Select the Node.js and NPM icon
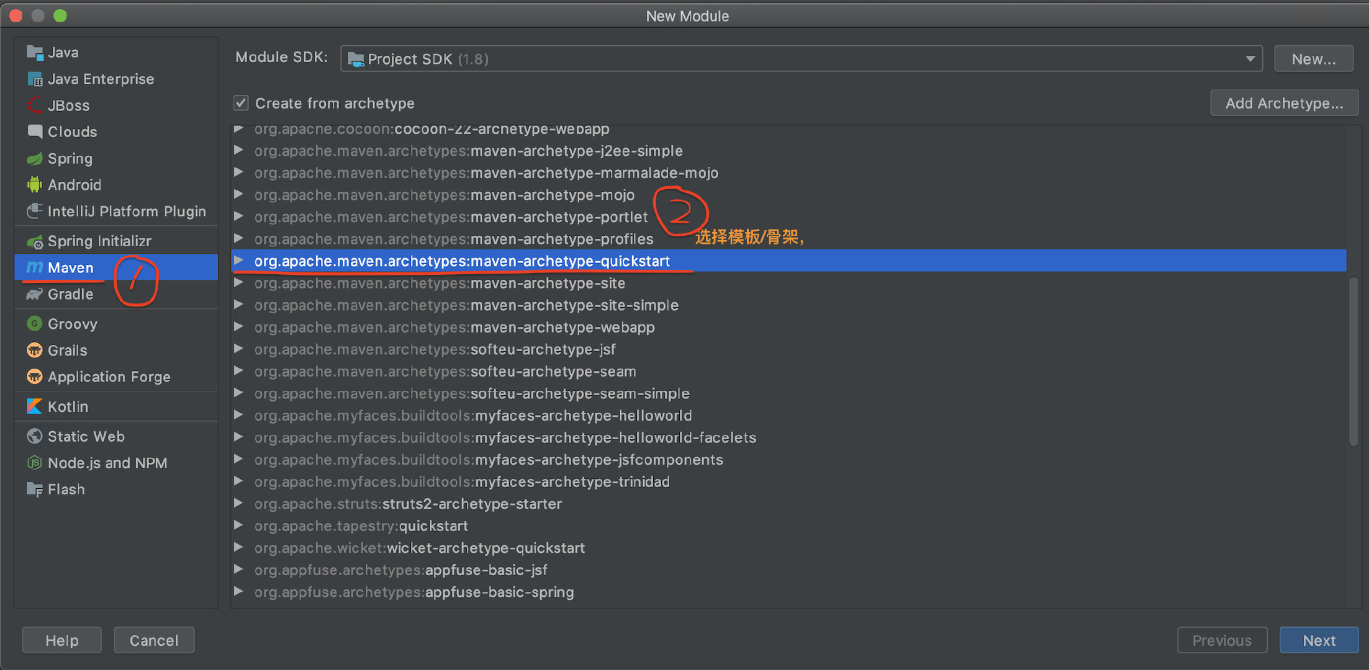Viewport: 1369px width, 670px height. click(34, 463)
